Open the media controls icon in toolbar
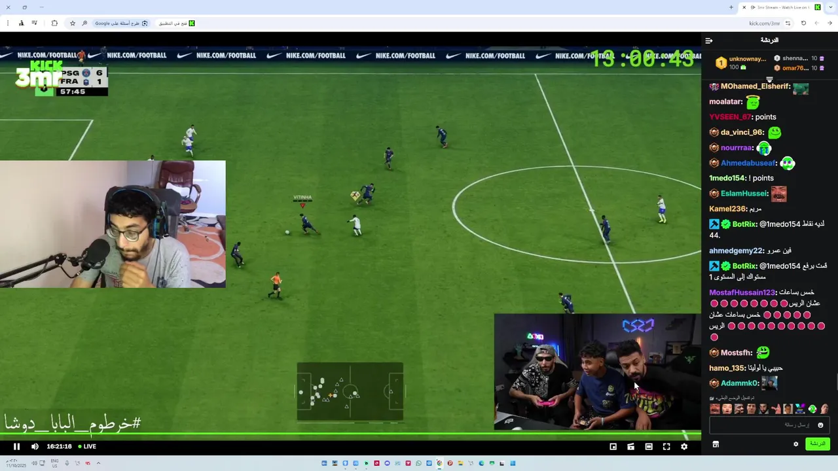 click(35, 24)
